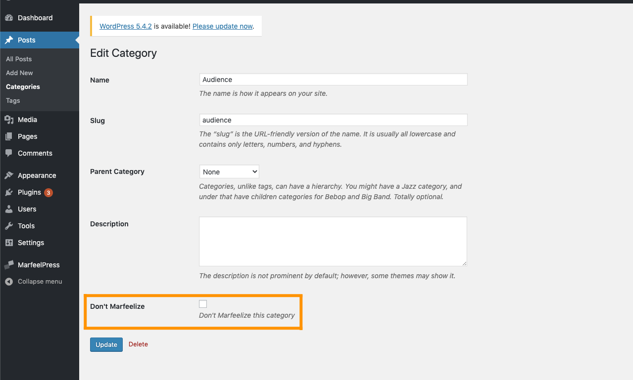Open the Parent Category dropdown
Screen dimensions: 633x380
point(229,172)
